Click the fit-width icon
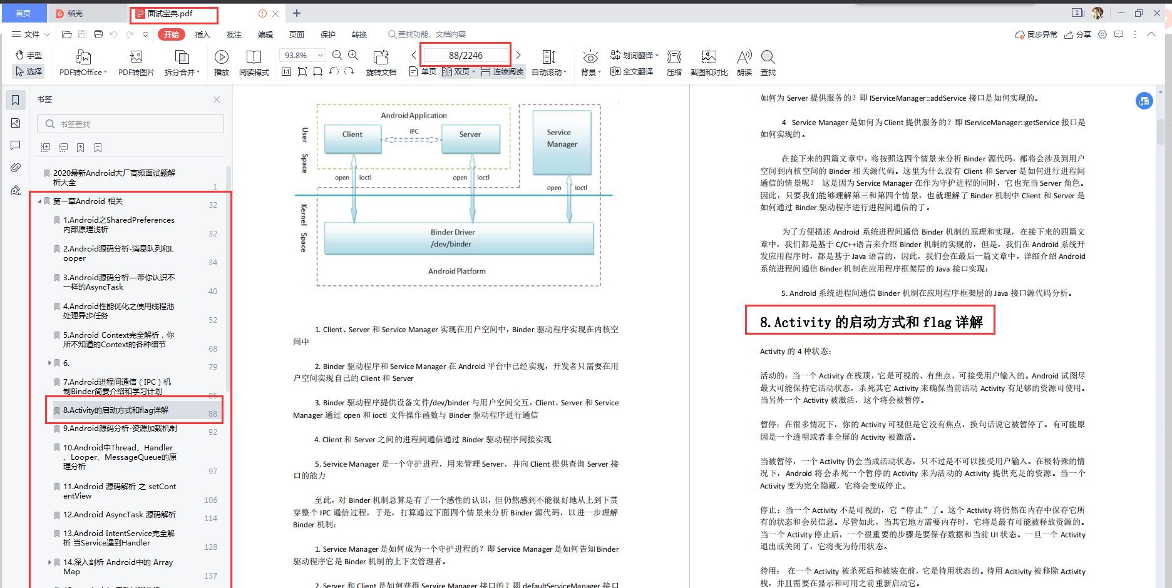The height and width of the screenshot is (588, 1172). (318, 71)
